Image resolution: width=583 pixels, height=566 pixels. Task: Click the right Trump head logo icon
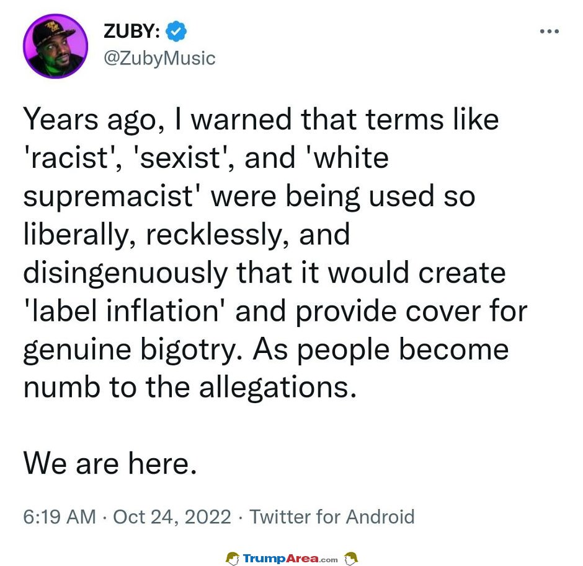point(350,558)
